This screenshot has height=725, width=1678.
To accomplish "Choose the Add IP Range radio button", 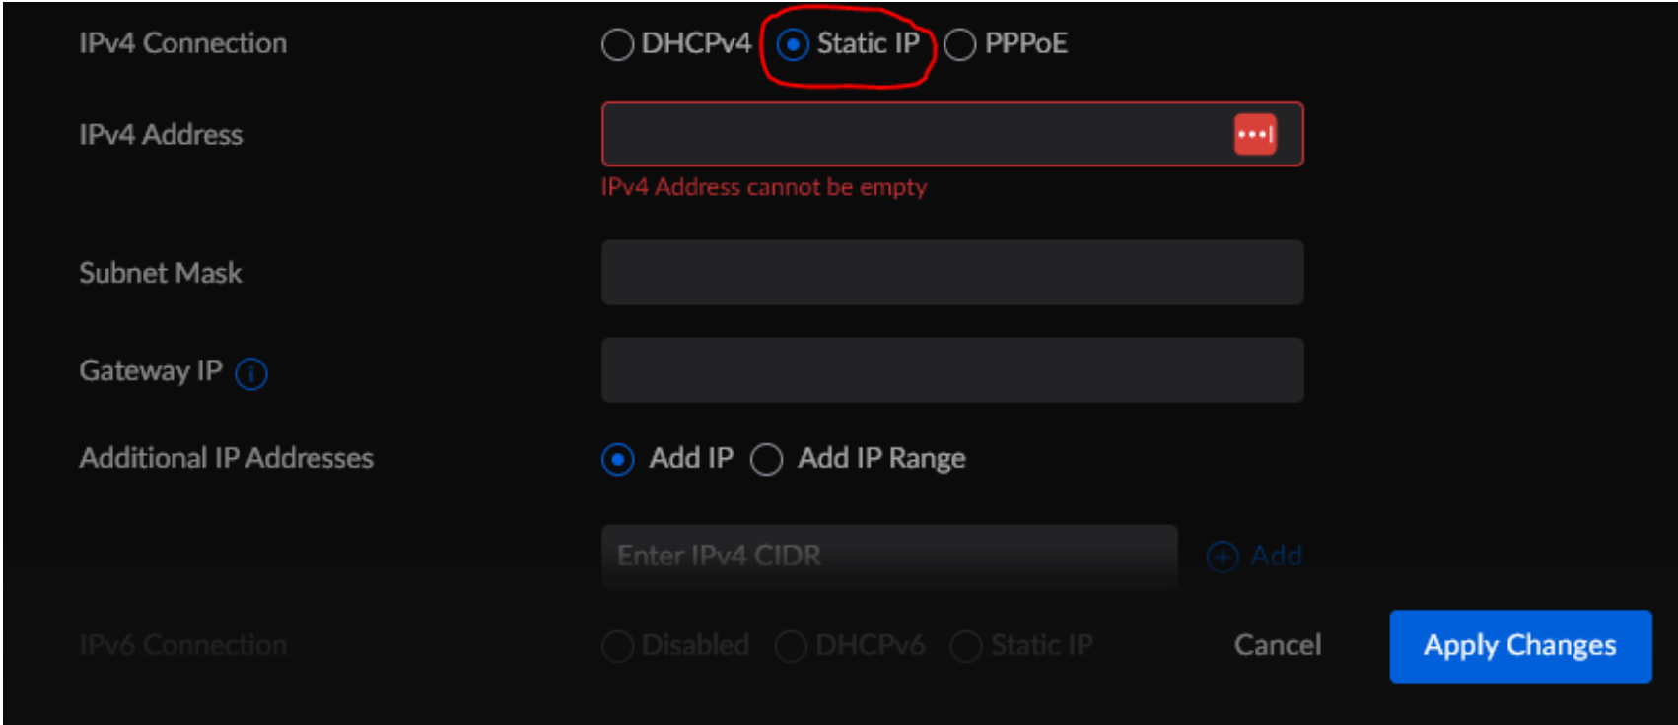I will 767,459.
